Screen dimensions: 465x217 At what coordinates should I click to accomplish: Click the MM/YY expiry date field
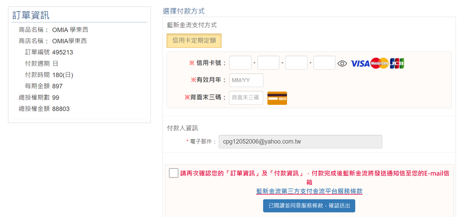tap(246, 80)
